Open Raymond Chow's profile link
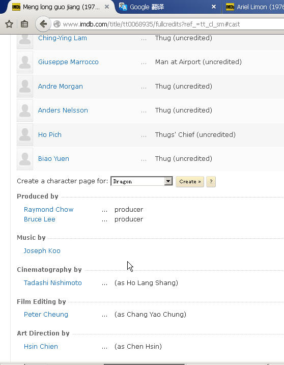Viewport: 284px width, 365px height. coord(49,210)
